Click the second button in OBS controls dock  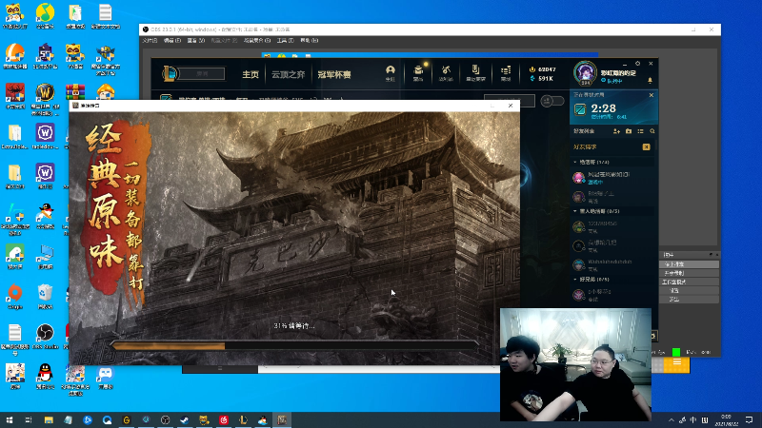pos(689,273)
